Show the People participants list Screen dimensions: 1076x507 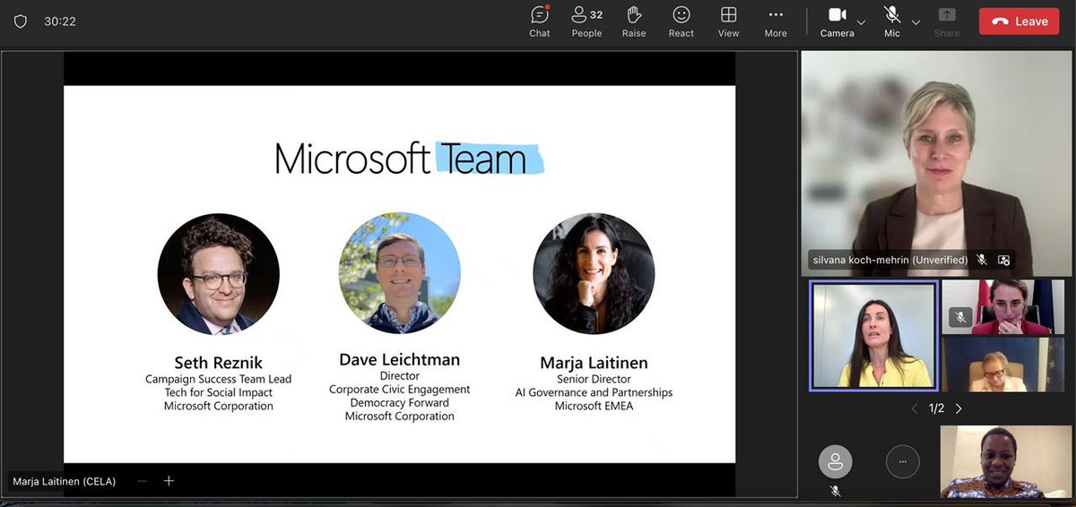pos(586,21)
